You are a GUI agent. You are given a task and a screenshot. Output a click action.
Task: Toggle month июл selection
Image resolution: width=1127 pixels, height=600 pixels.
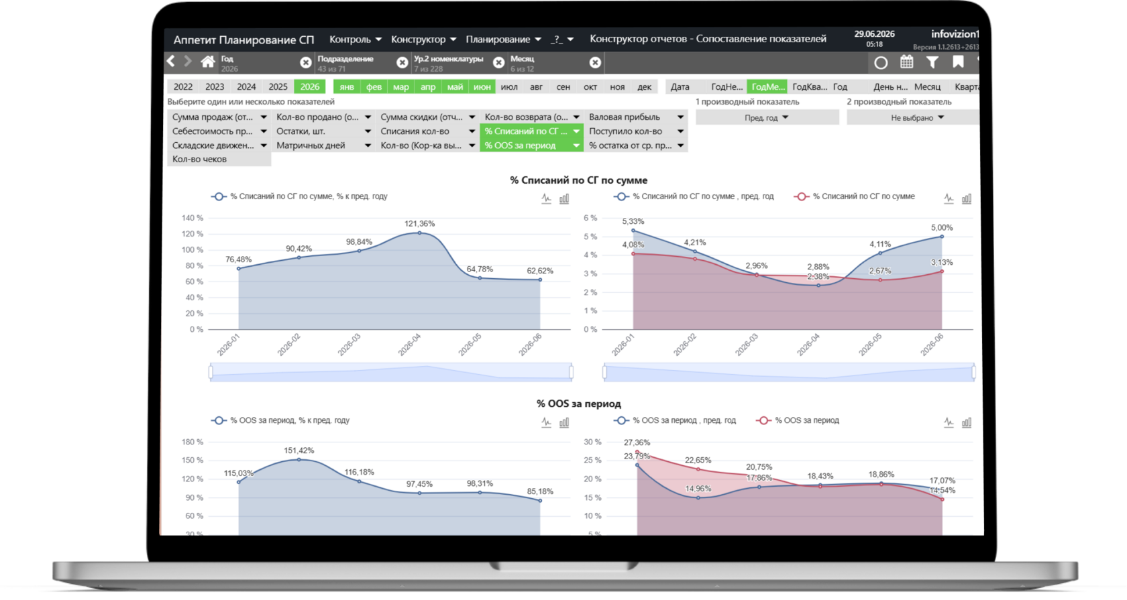(x=509, y=86)
